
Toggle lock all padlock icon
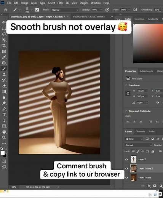tap(153, 151)
